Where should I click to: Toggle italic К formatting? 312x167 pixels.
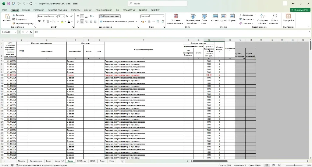(44, 22)
